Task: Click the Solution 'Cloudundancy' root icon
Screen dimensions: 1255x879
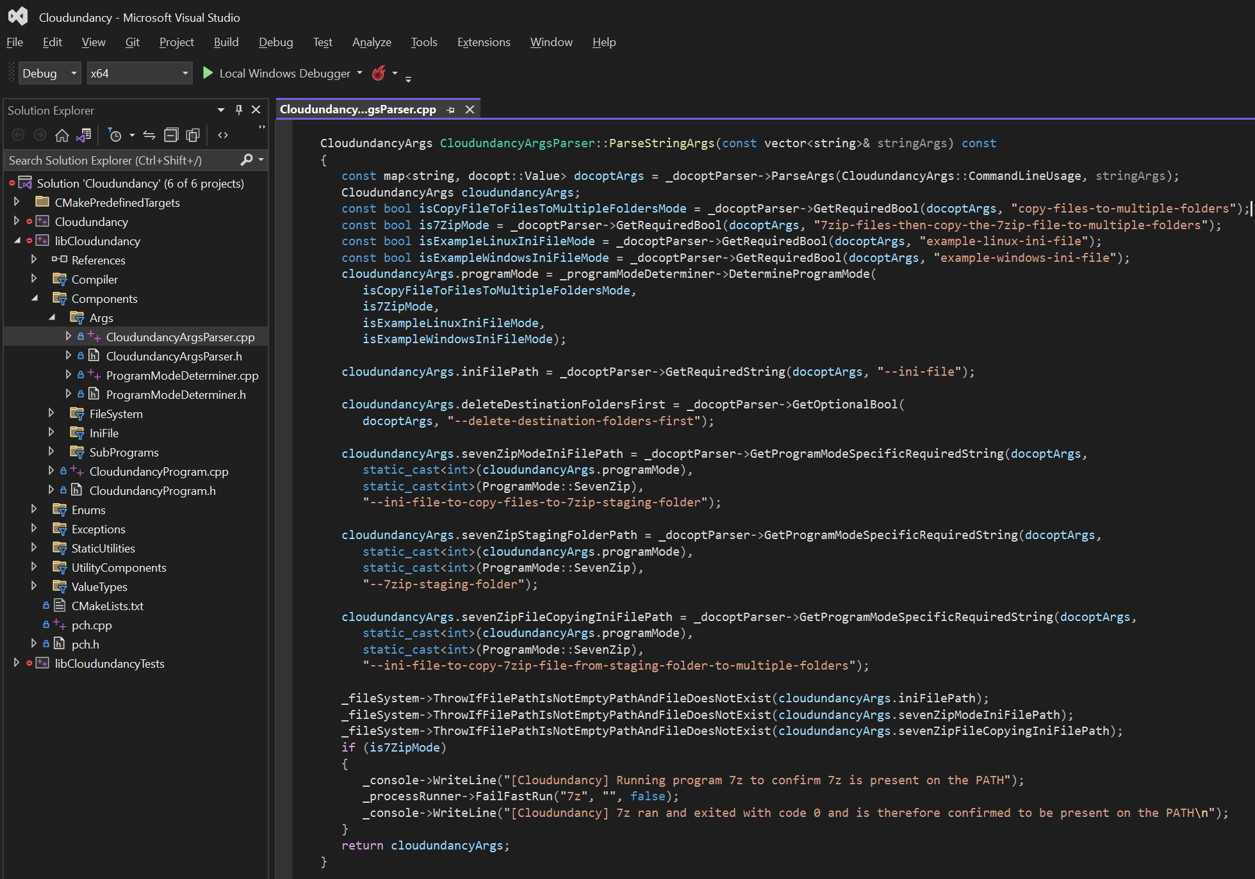Action: click(26, 183)
